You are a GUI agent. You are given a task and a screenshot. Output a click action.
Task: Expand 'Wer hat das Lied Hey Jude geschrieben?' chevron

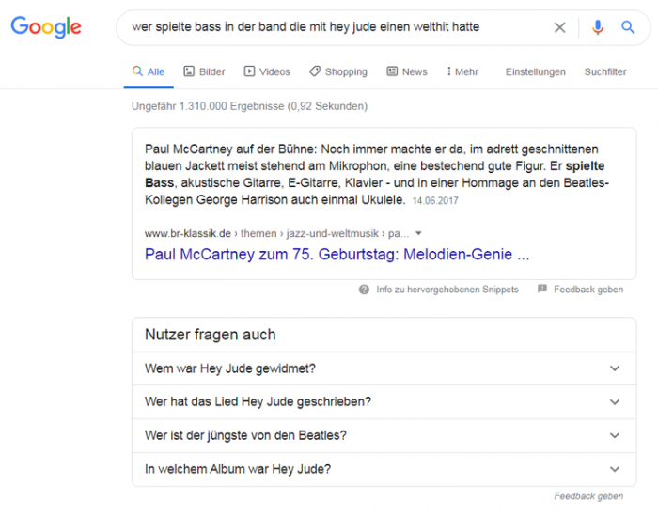(x=615, y=402)
